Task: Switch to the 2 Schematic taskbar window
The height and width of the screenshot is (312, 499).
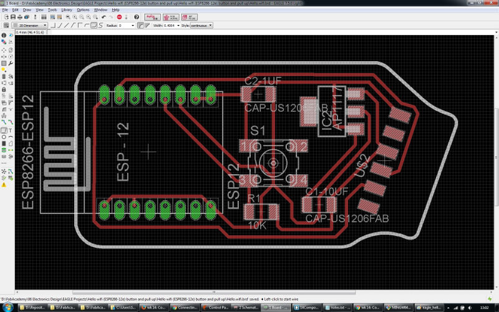Action: (x=246, y=308)
